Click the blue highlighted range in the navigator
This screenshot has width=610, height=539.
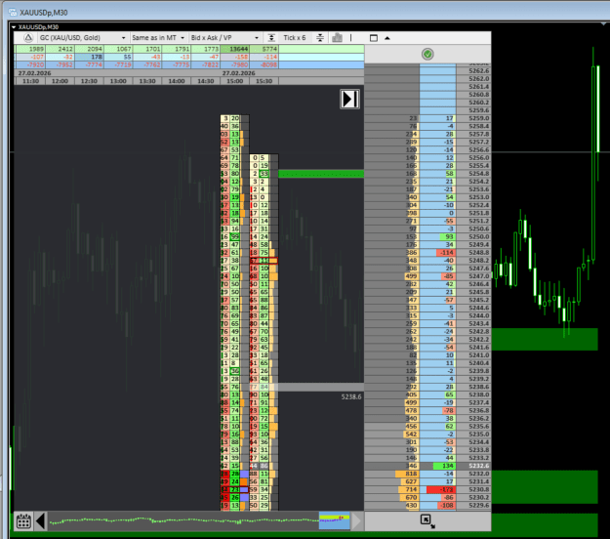334,521
